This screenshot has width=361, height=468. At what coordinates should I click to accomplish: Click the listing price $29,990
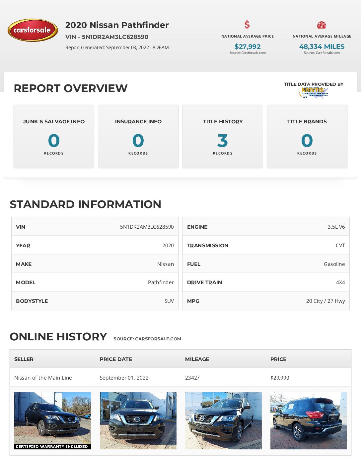coord(280,378)
